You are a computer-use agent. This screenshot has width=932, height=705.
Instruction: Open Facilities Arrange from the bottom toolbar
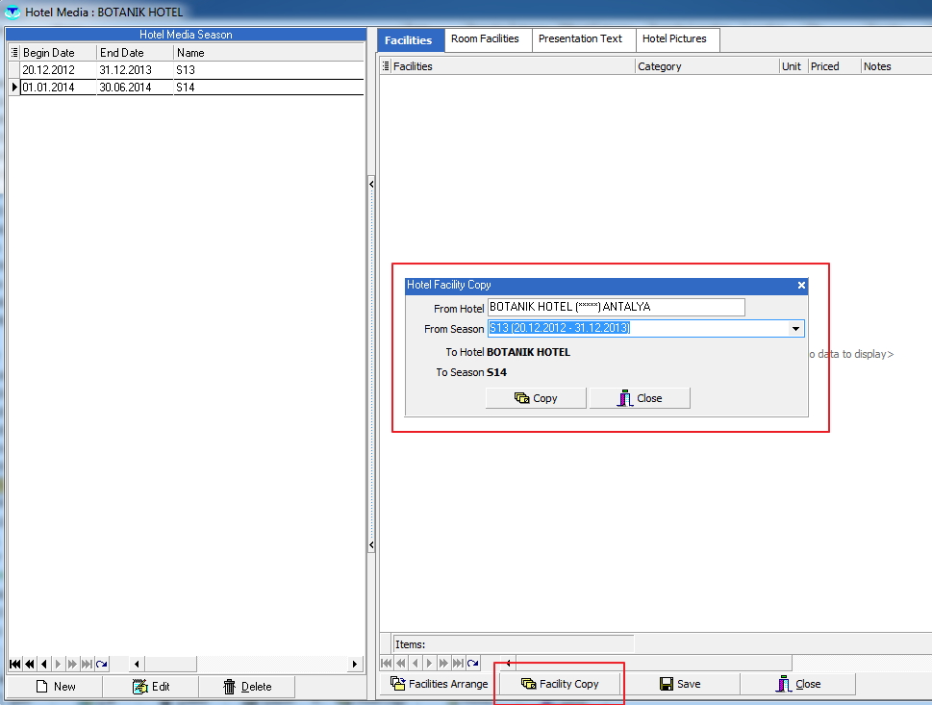point(440,684)
